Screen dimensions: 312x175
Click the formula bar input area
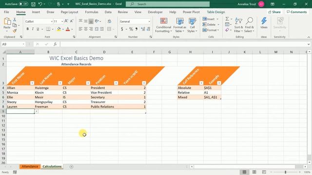click(183, 44)
